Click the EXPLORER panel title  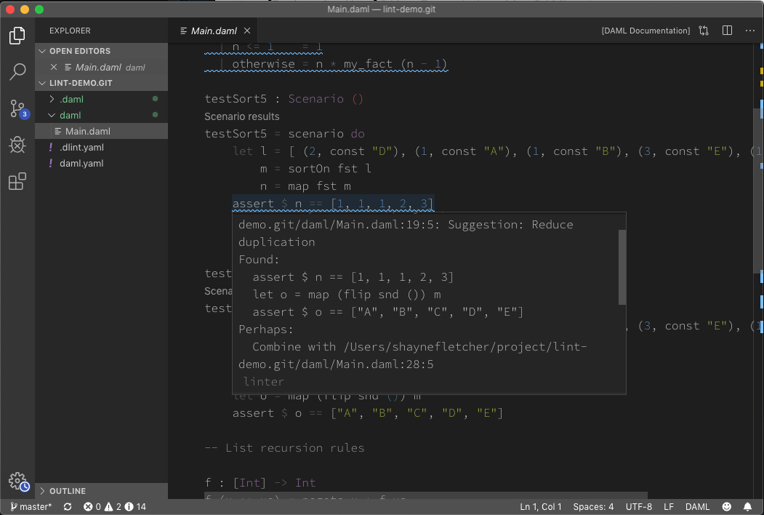(x=70, y=31)
